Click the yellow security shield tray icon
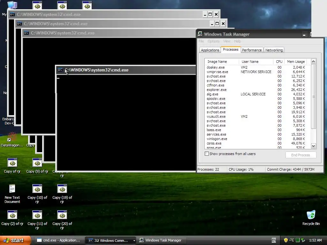 pos(286,240)
